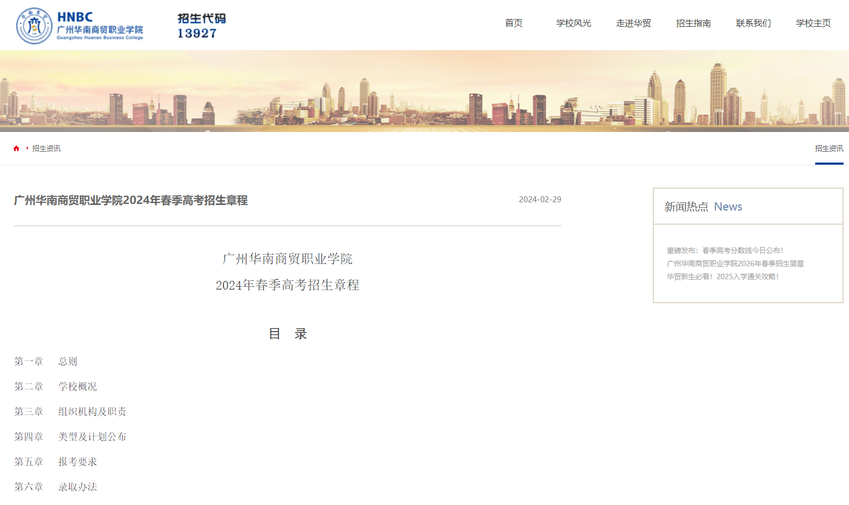Open the 学校风光 menu item

pyautogui.click(x=573, y=23)
